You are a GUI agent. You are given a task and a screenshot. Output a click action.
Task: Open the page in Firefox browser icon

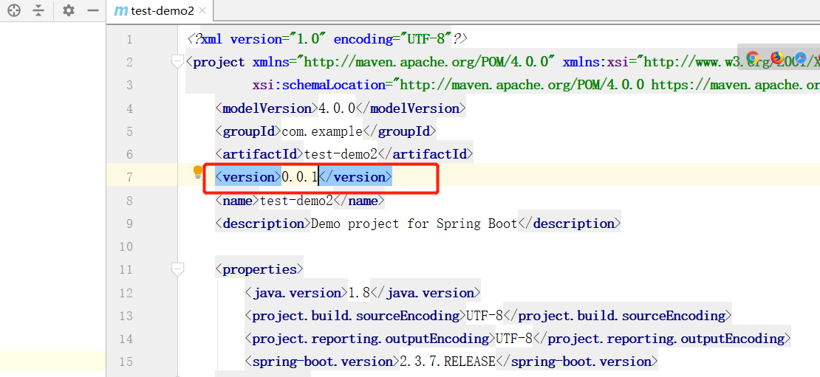click(776, 58)
